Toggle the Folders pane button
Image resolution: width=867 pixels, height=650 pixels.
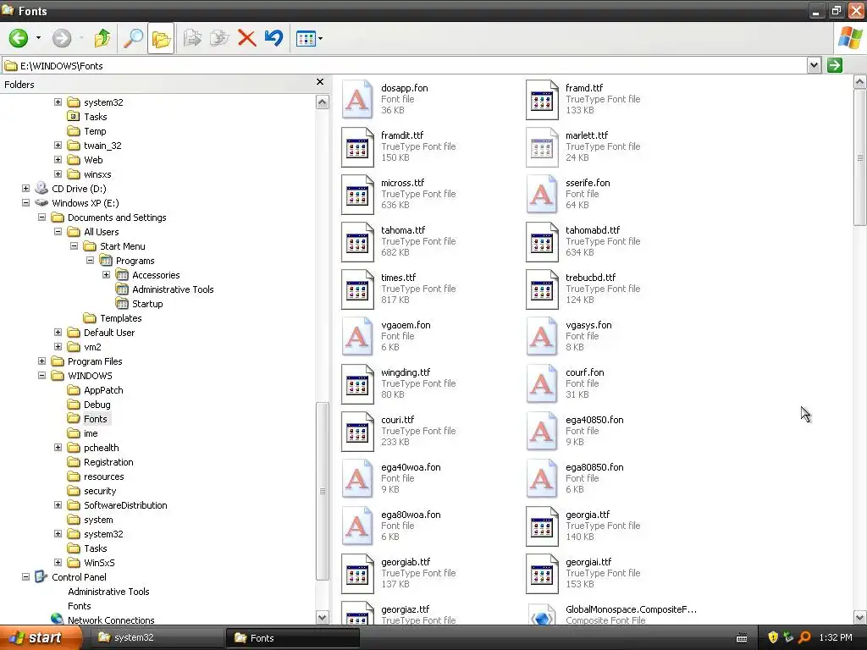coord(161,38)
